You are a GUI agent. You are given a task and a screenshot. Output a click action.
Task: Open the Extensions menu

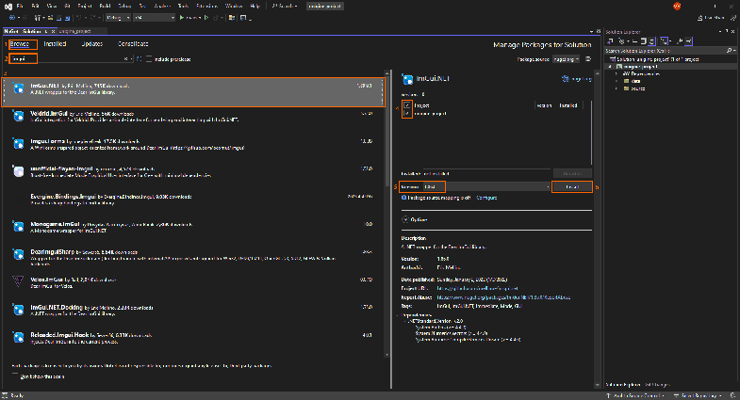pyautogui.click(x=206, y=7)
